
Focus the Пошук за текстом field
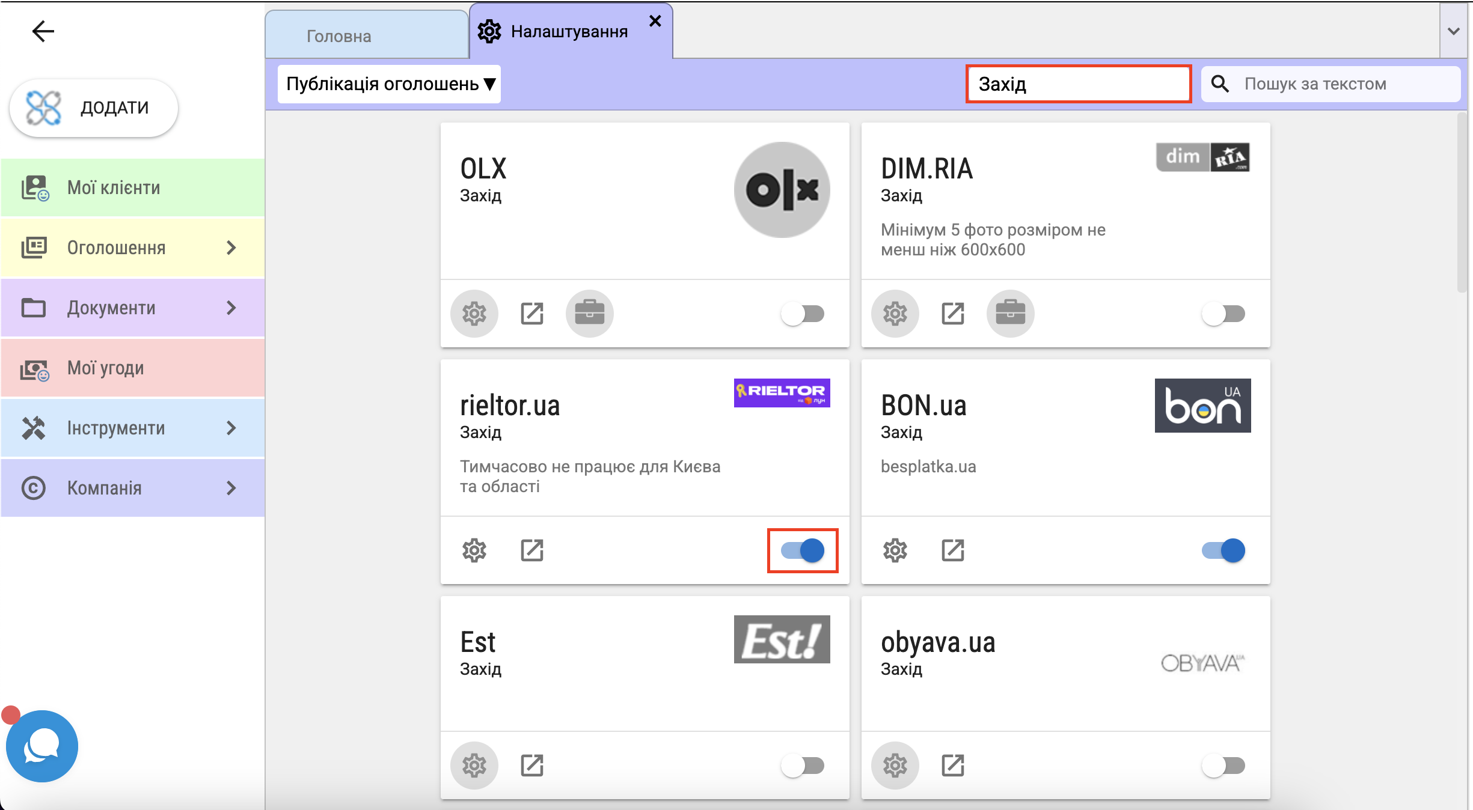pos(1331,84)
